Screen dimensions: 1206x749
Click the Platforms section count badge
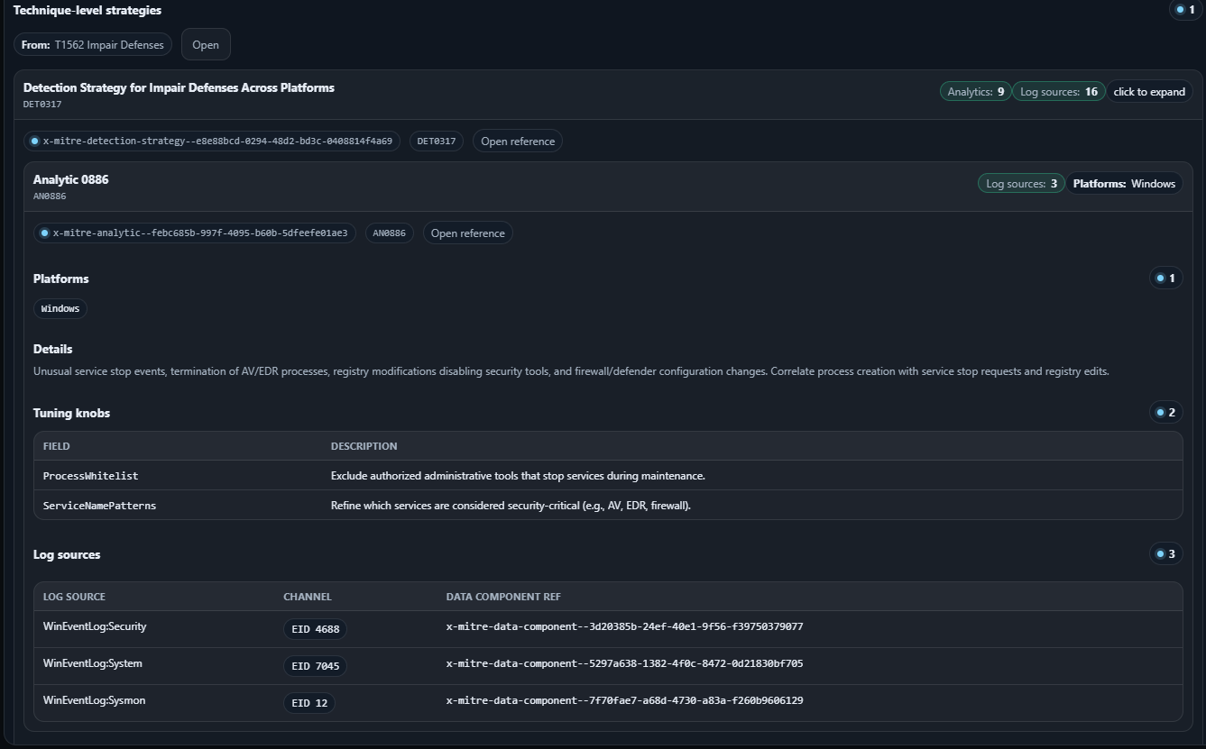coord(1165,279)
